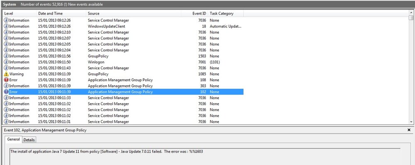Click 'Event 102, Application Management Group Policy' pane title
The height and width of the screenshot is (165, 415).
coord(45,130)
